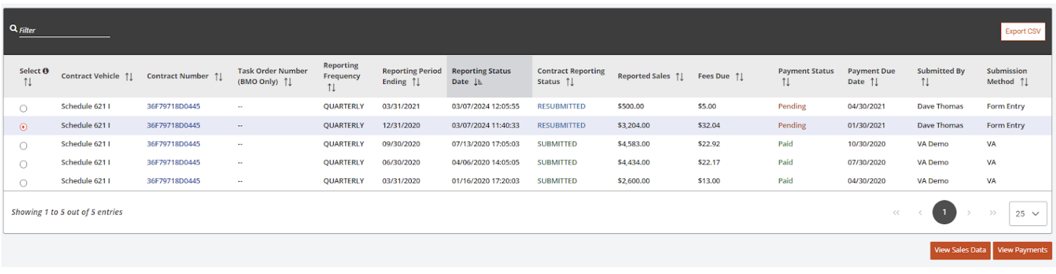Click the Select column info icon
Viewport: 1056px width, 274px height.
click(46, 71)
